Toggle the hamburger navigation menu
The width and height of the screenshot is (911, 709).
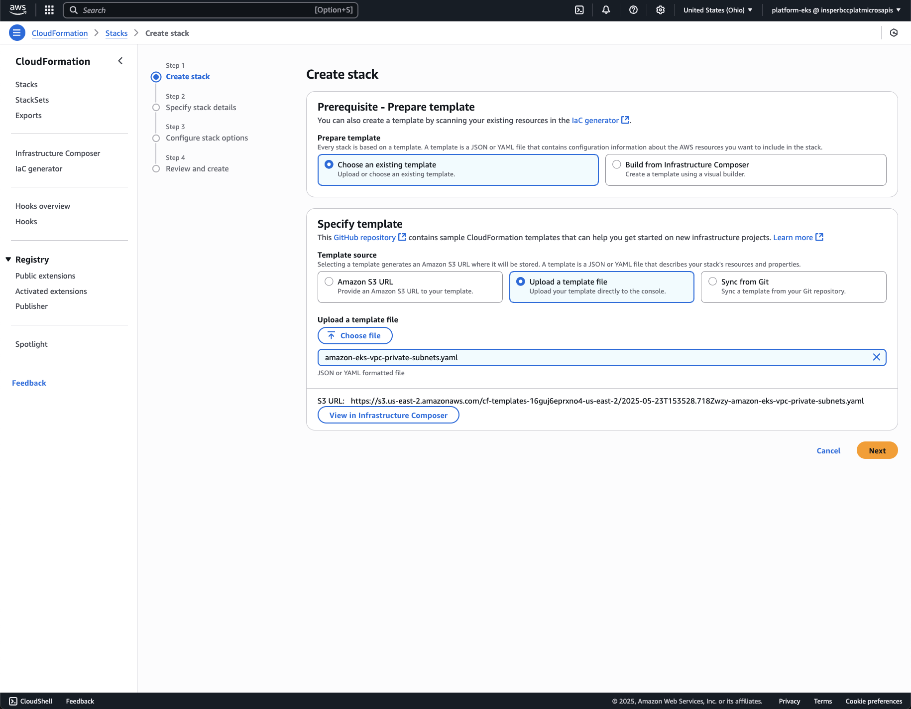(17, 33)
